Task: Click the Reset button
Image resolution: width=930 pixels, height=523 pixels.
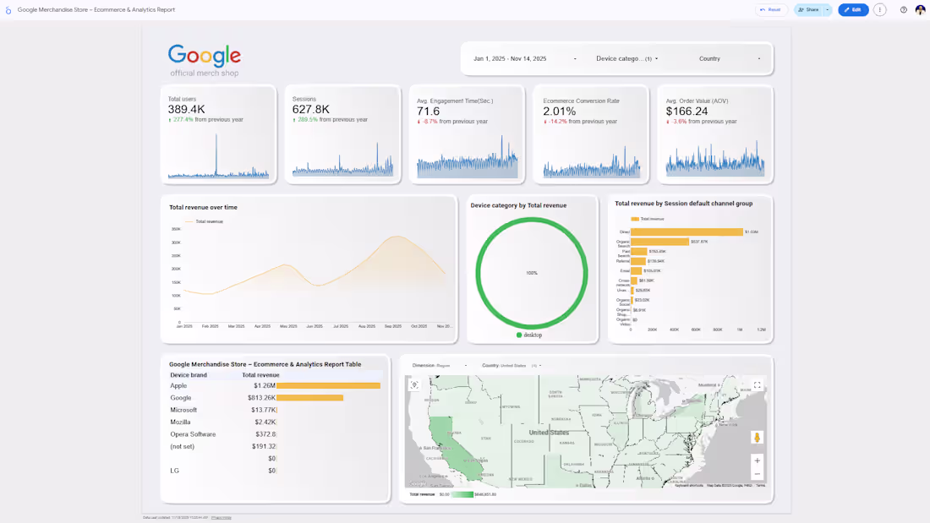Action: coord(771,9)
